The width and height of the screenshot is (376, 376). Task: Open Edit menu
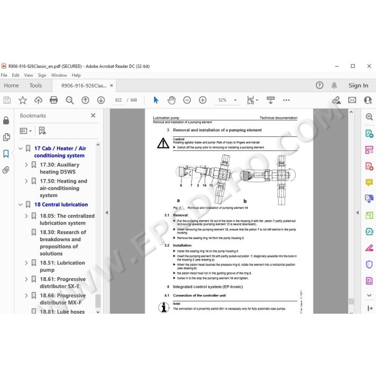point(16,75)
